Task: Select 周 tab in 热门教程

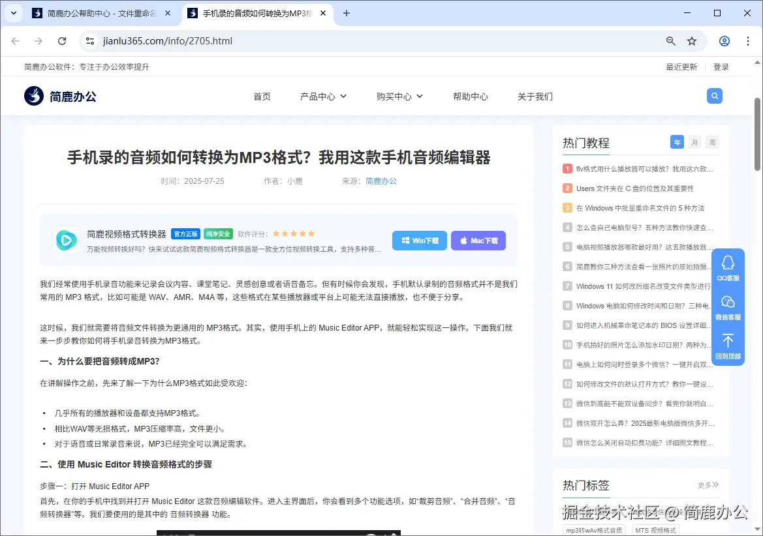Action: tap(712, 142)
